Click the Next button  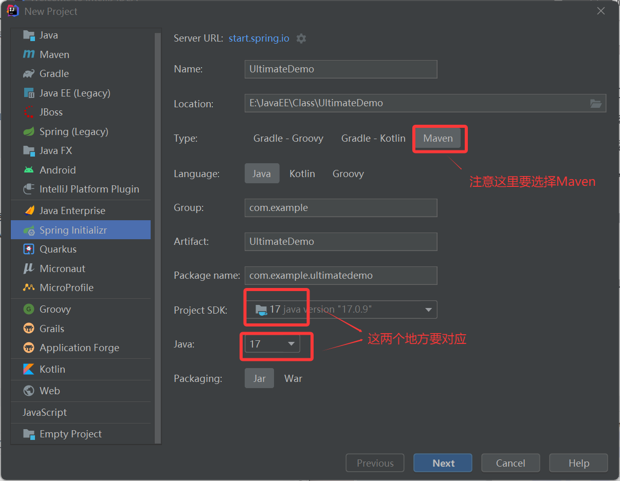[x=443, y=463]
